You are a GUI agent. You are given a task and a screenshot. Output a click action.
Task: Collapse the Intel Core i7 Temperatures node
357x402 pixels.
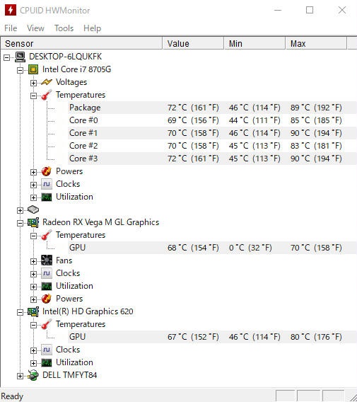33,96
